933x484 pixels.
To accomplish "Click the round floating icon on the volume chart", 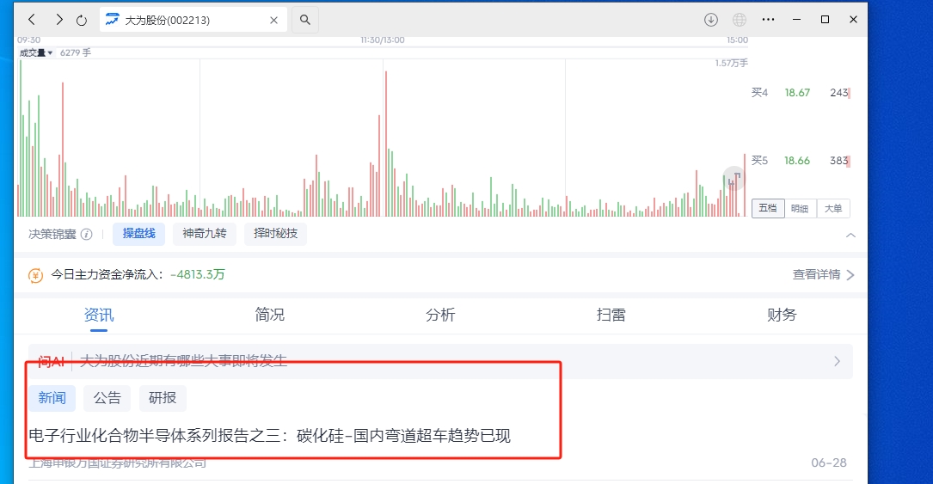I will [x=734, y=178].
